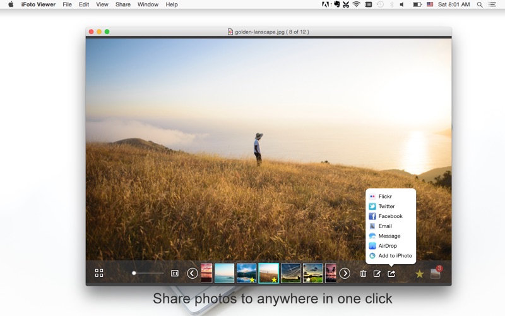Screen dimensions: 505x316
Task: Open the thumbnail grid view
Action: coord(99,273)
